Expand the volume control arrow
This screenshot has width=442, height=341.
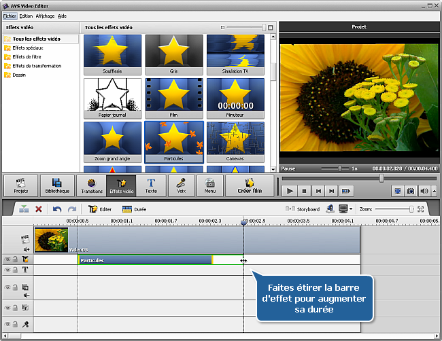[x=434, y=192]
